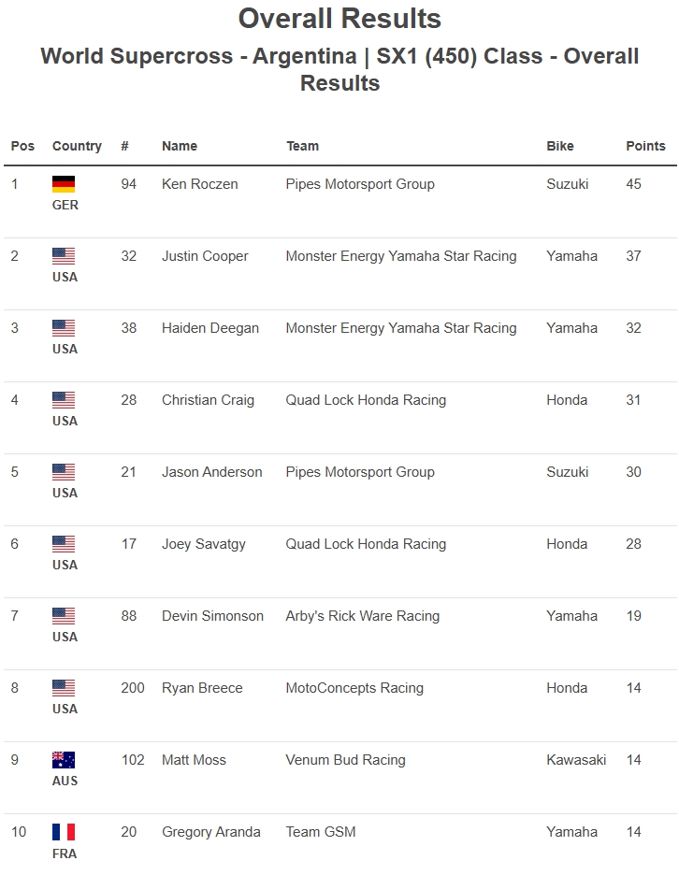Click the Overall Results page heading
The height and width of the screenshot is (875, 679).
point(339,19)
